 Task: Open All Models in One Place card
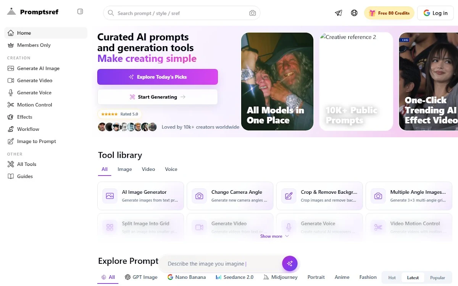[277, 81]
